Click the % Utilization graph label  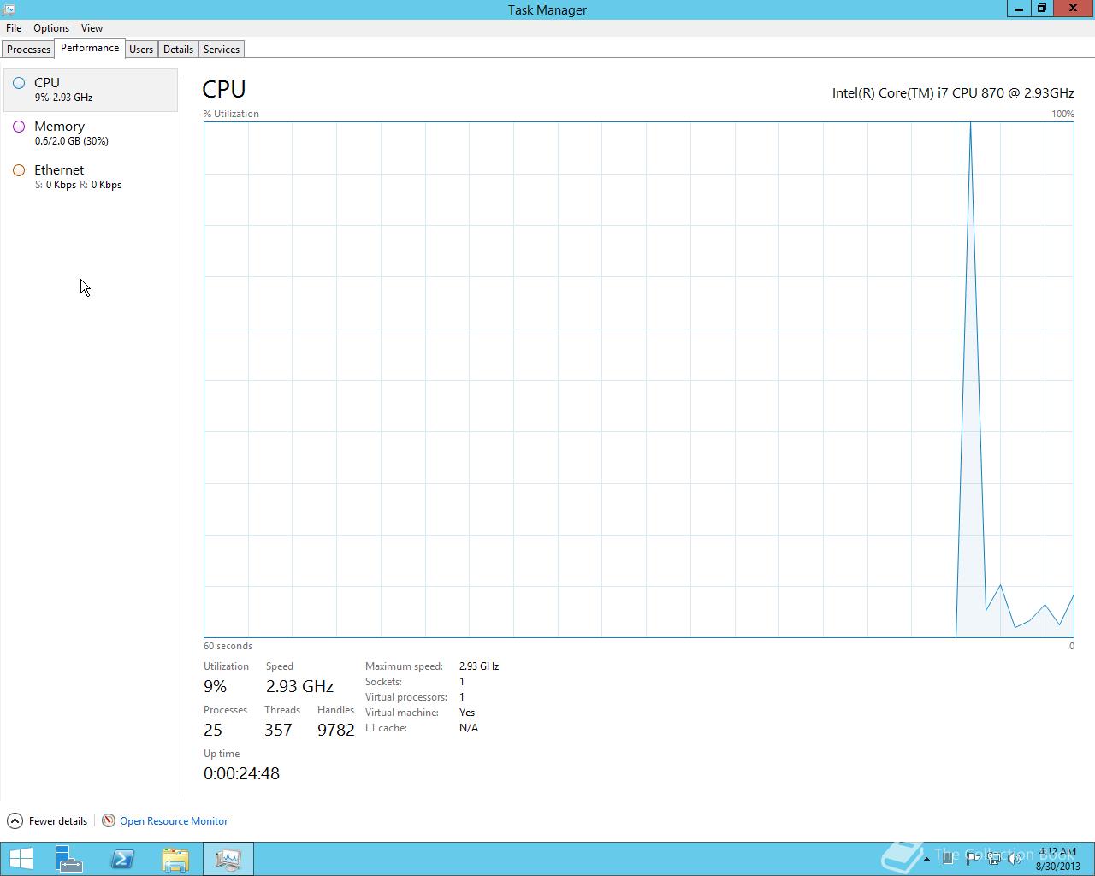pos(231,114)
